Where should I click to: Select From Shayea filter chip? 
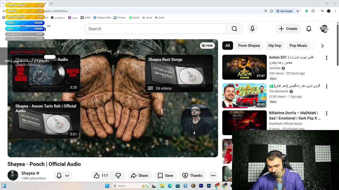249,46
